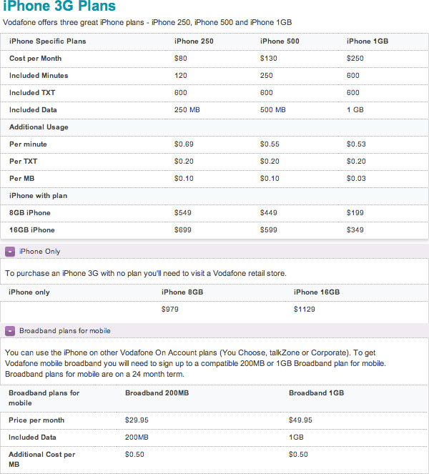
Task: Click the $1129 iPhone-only price
Action: click(x=305, y=310)
